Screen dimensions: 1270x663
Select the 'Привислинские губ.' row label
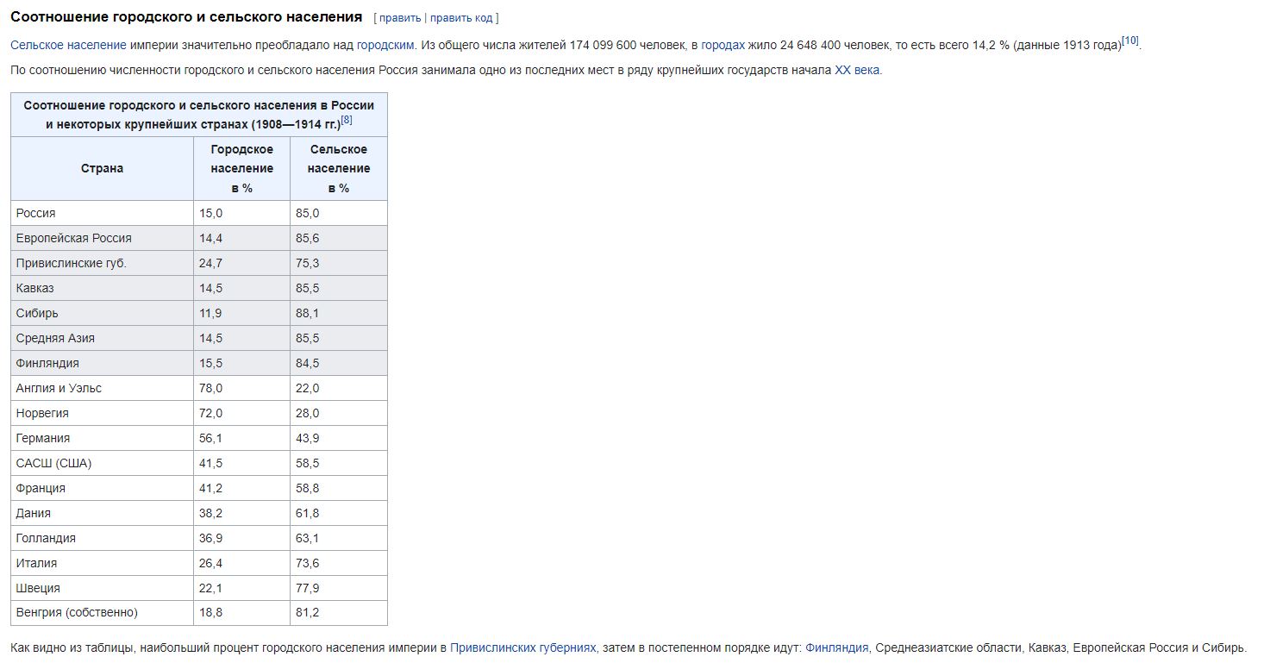click(71, 263)
